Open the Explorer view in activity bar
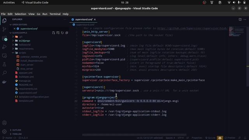The height and width of the screenshot is (140, 249). pyautogui.click(x=4, y=21)
